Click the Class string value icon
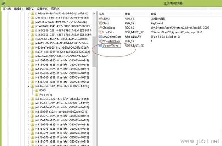Image resolution: width=222 pixels, height=146 pixels. pos(101,23)
